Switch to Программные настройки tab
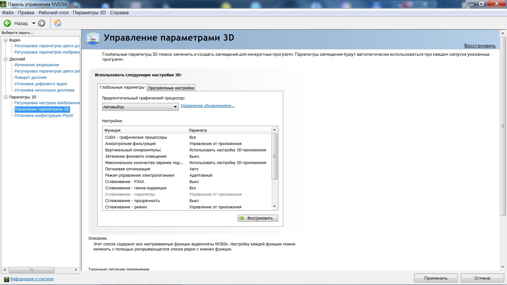 coord(171,88)
